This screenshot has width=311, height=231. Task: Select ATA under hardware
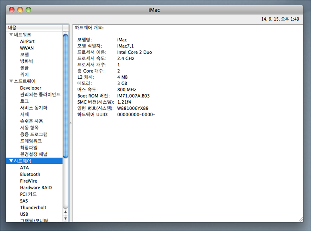pos(24,168)
